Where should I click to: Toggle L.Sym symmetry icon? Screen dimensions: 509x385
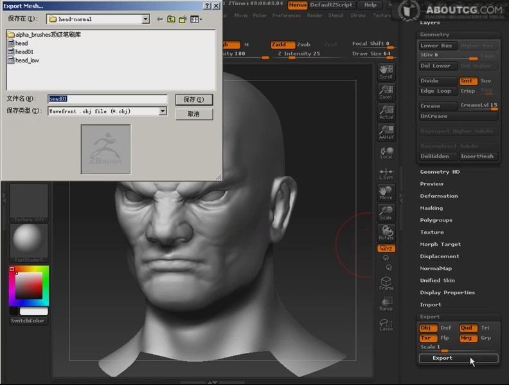click(x=386, y=173)
